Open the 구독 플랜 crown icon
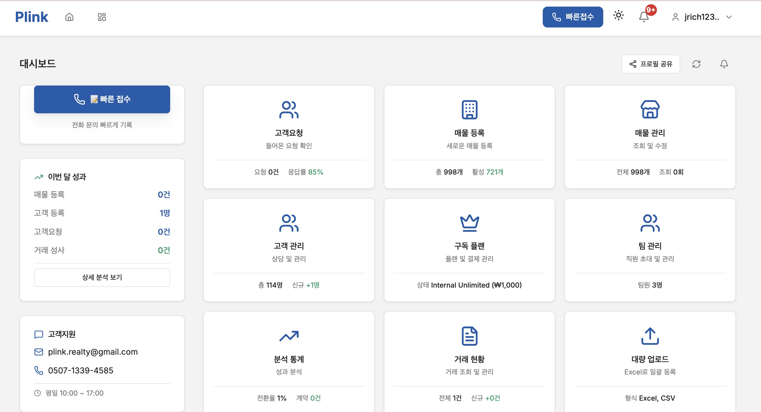The image size is (761, 412). click(469, 223)
